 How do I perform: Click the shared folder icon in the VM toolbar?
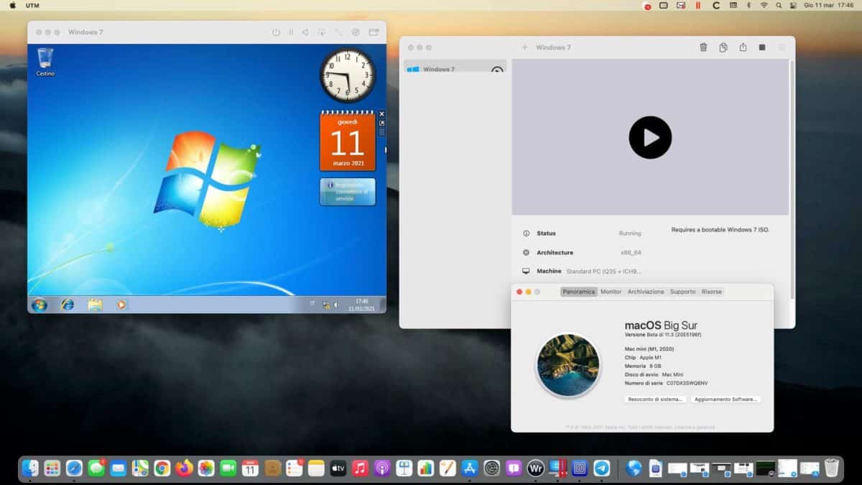[x=374, y=32]
